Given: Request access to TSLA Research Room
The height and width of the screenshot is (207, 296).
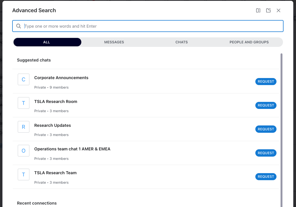Looking at the screenshot, I should (x=266, y=105).
